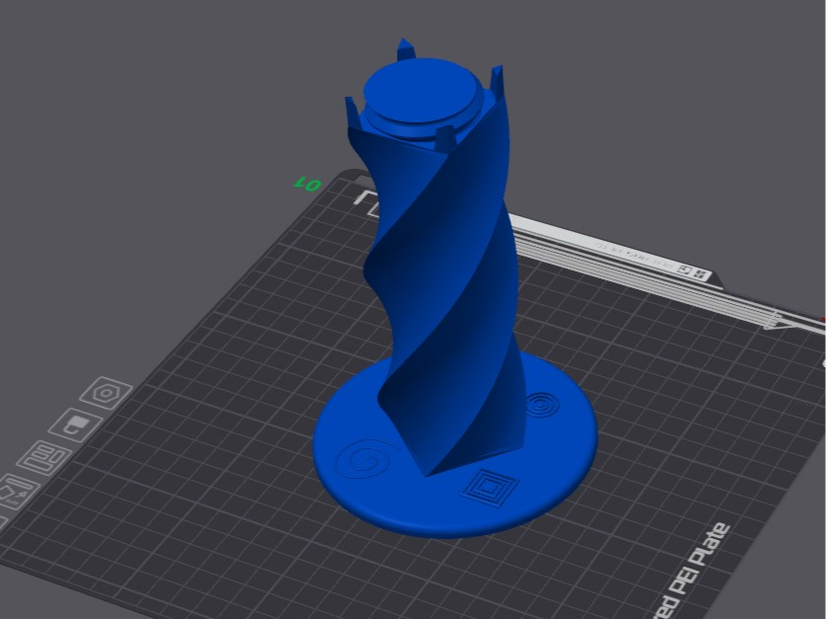
Task: Click the concentric circles engraving on base
Action: click(x=539, y=405)
